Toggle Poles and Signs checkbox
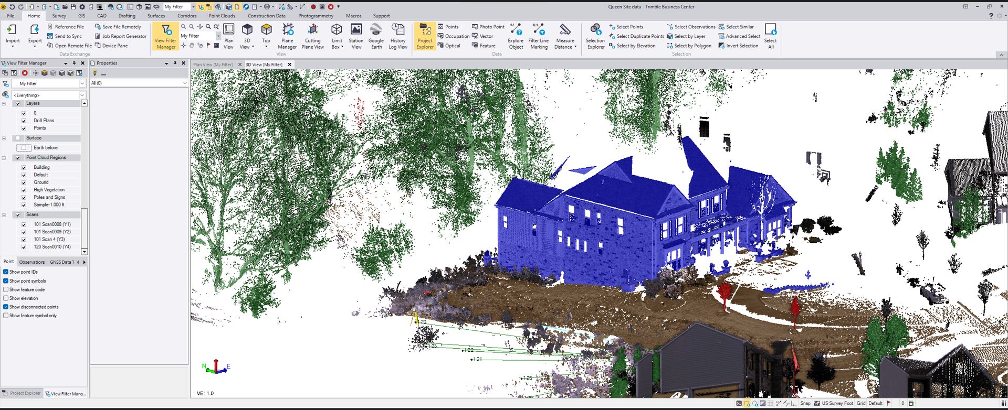 24,197
